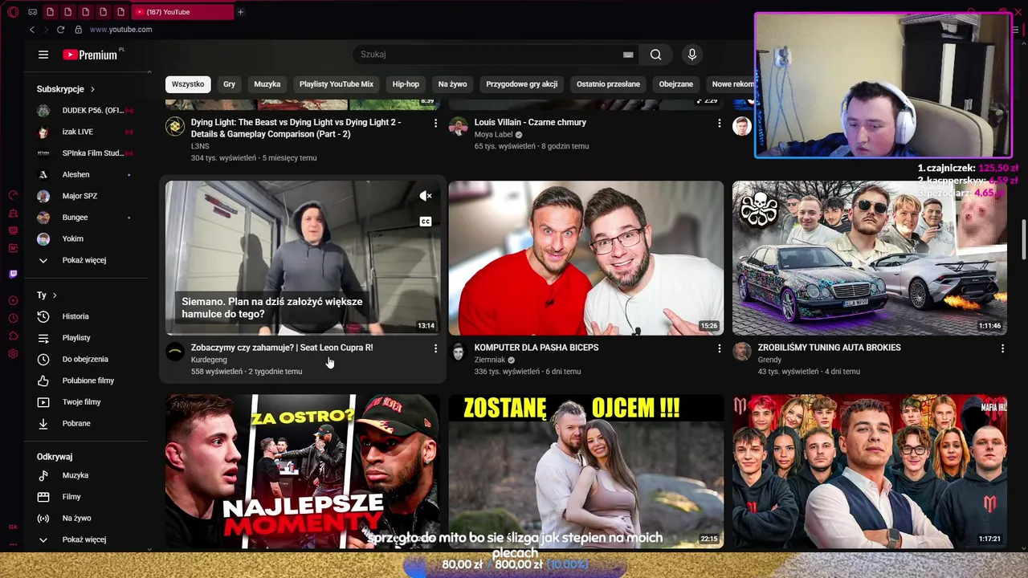Go back with the browser back arrow
Image resolution: width=1028 pixels, height=578 pixels.
(x=32, y=30)
